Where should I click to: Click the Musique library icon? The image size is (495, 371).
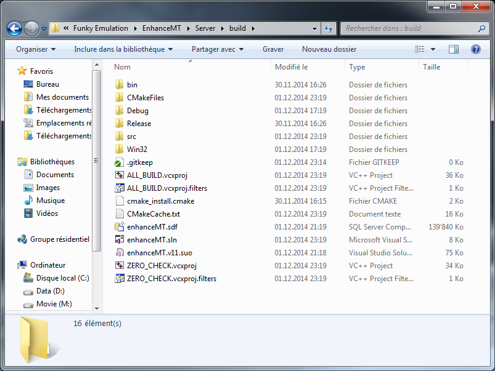(28, 201)
